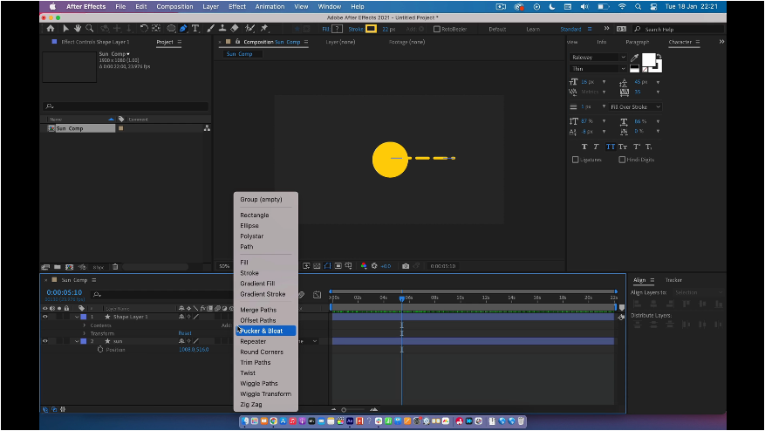
Task: Click the Learn workspace link
Action: tap(533, 30)
